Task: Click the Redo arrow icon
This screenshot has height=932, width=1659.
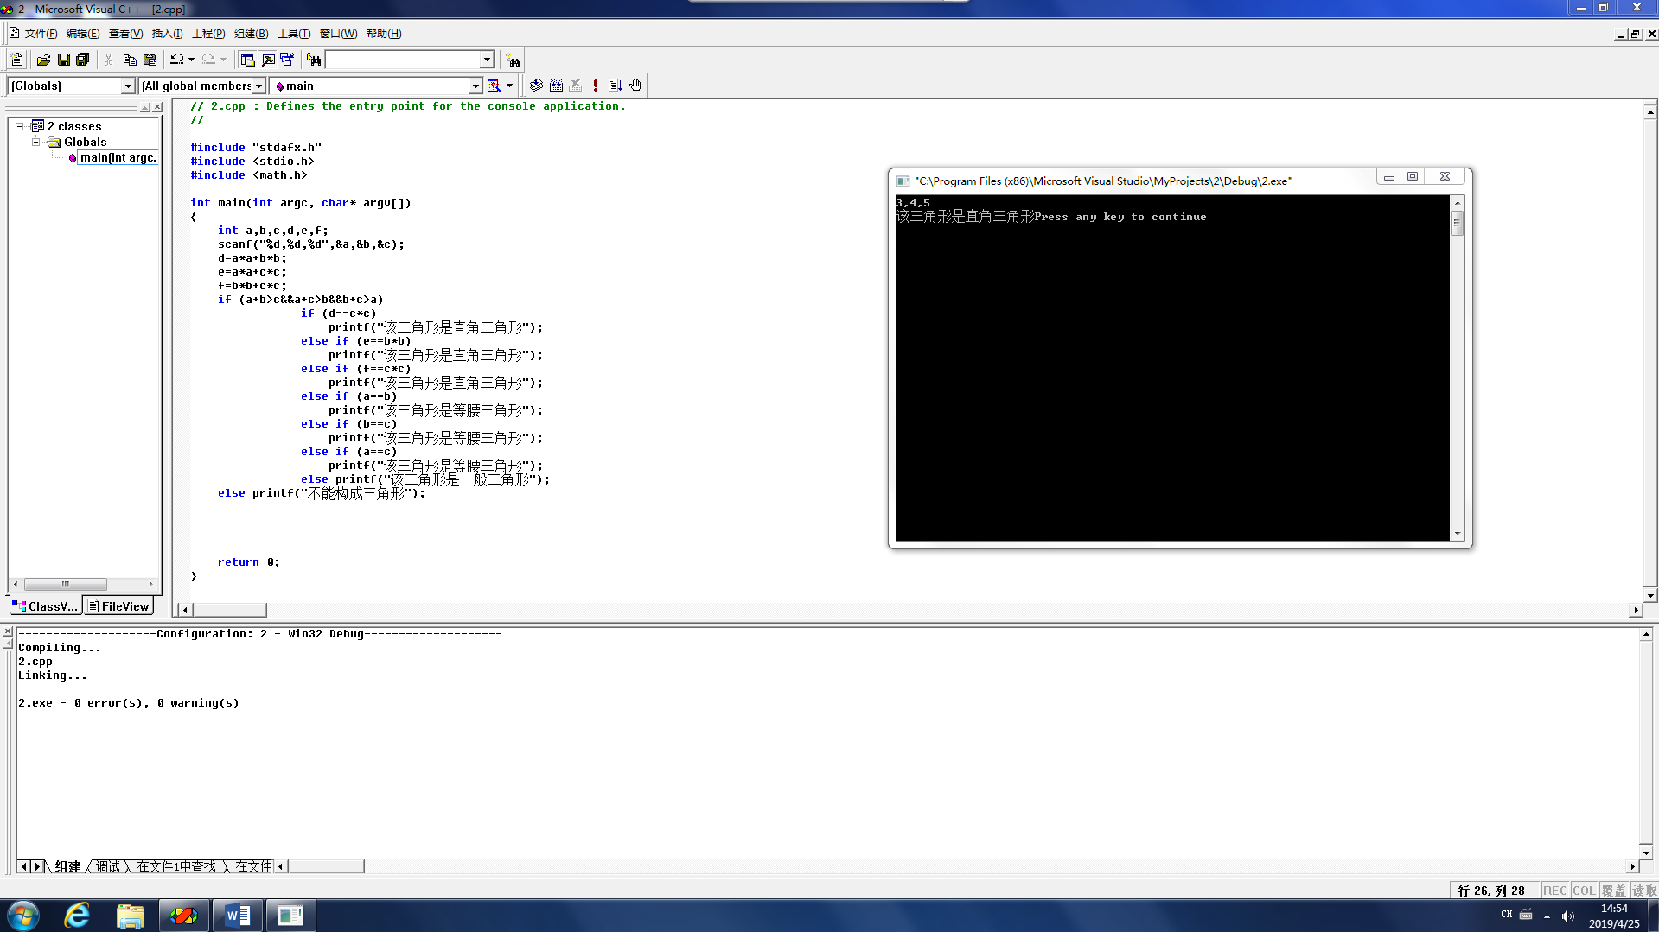Action: [x=208, y=60]
